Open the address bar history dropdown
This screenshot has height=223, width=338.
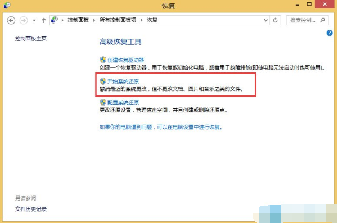266,20
